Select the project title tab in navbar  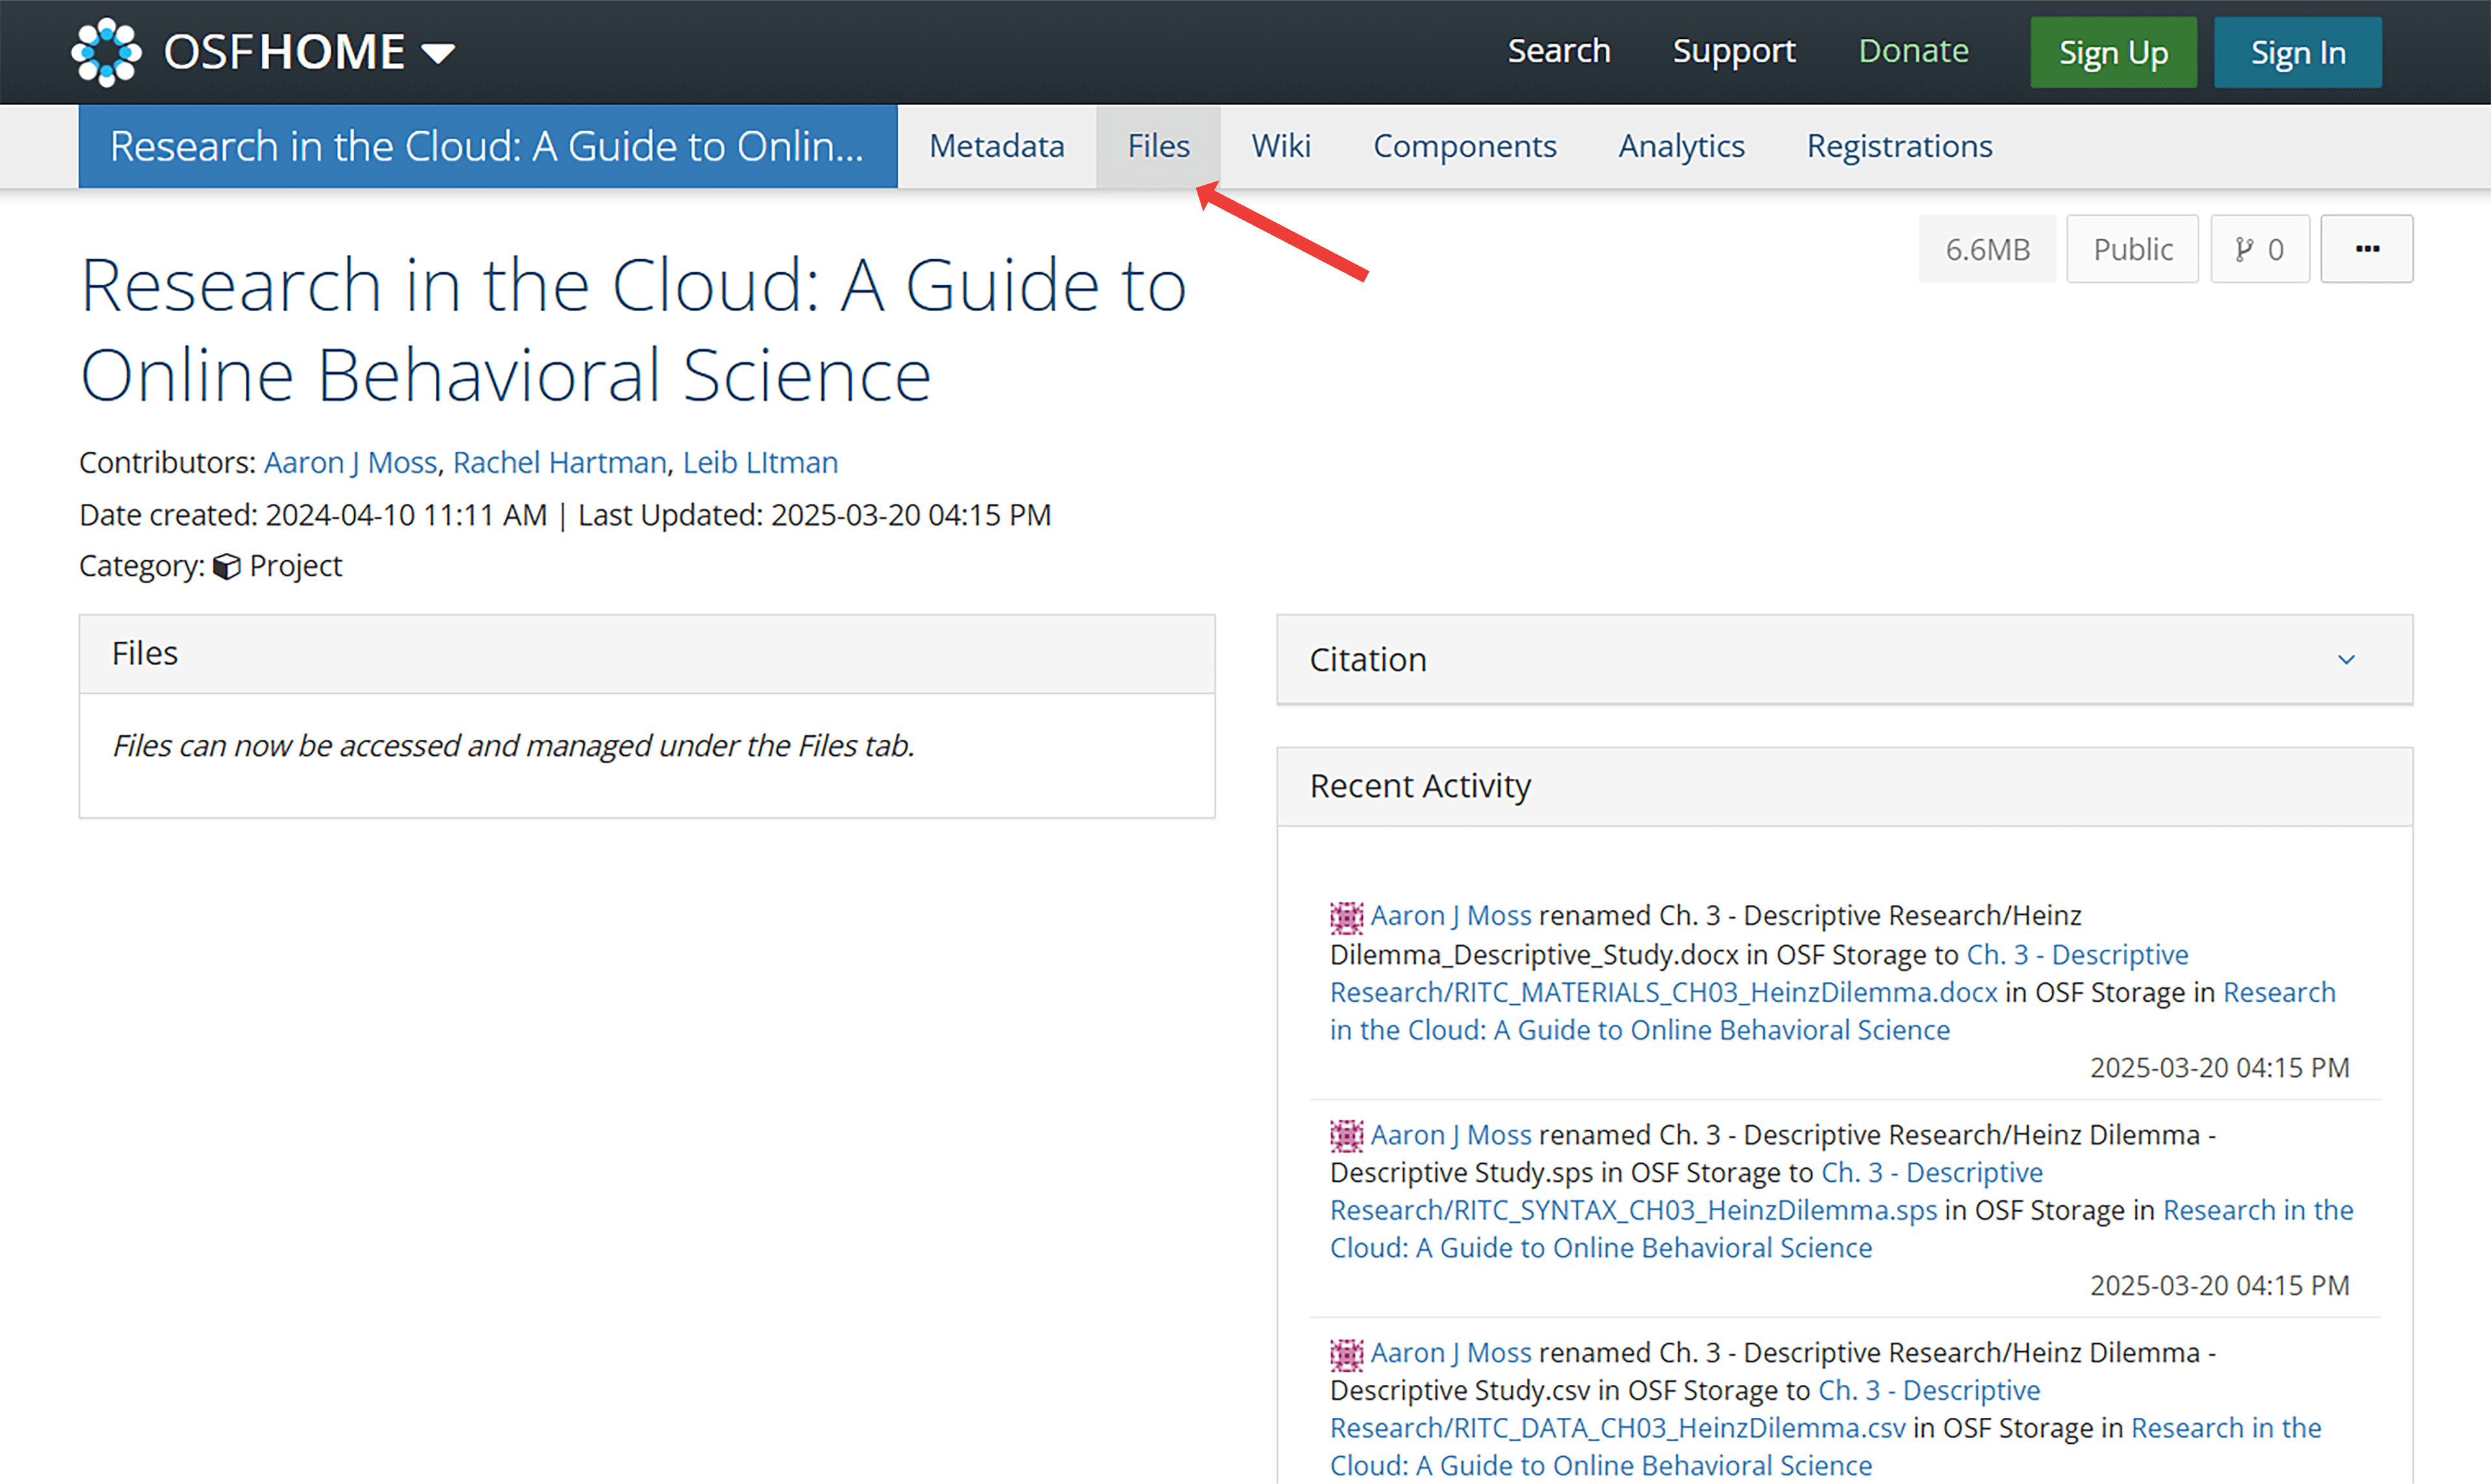[x=488, y=146]
